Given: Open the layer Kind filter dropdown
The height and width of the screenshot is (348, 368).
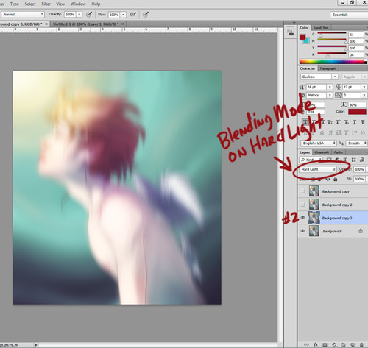Looking at the screenshot, I should [x=311, y=160].
